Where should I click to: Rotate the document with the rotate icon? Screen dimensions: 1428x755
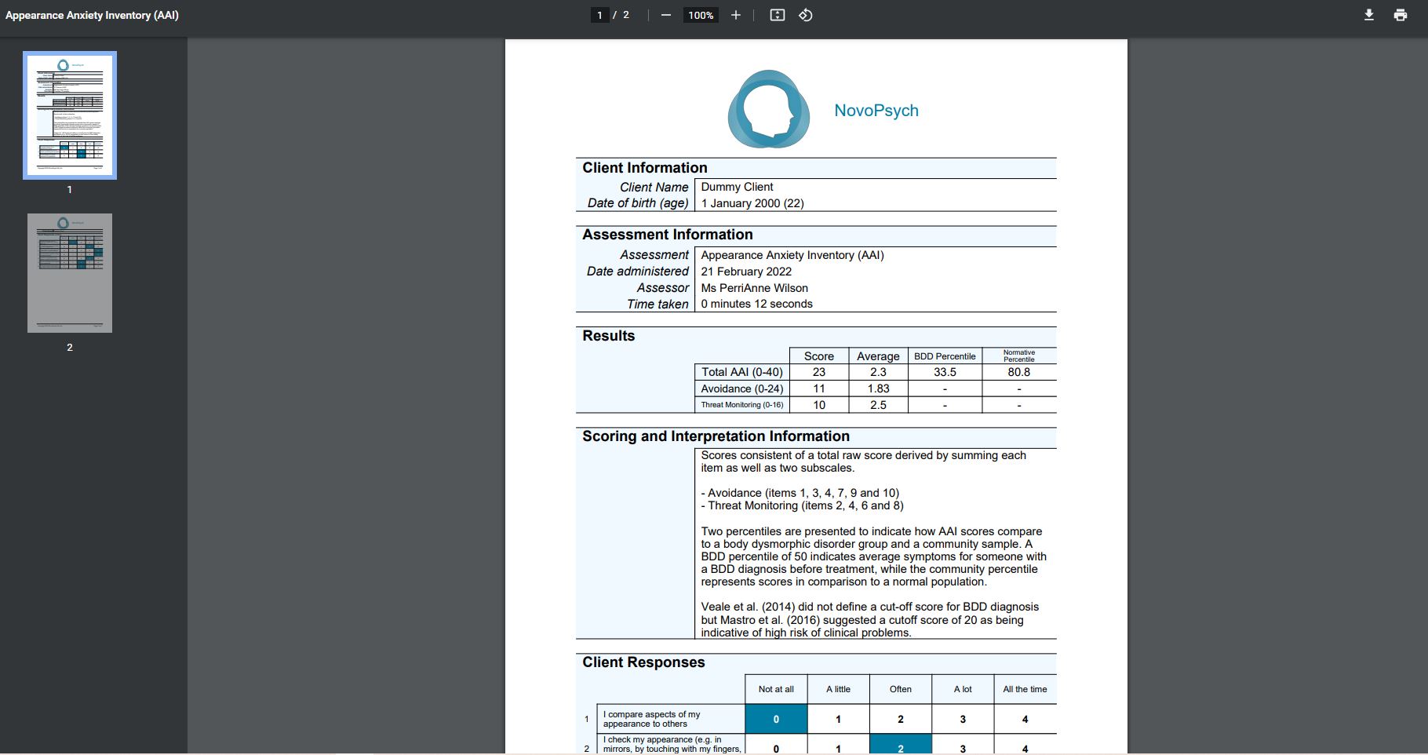806,15
